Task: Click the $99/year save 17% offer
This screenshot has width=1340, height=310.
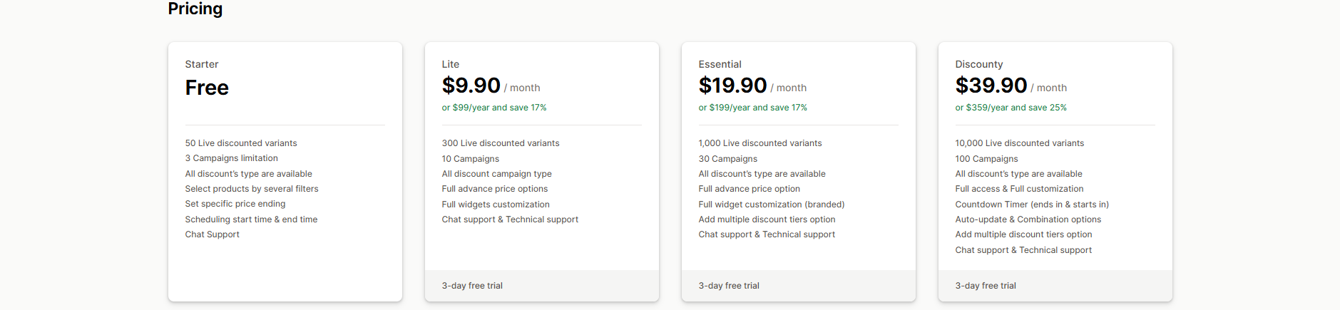Action: [x=494, y=108]
